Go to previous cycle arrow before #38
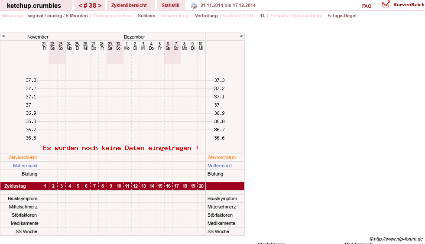The width and height of the screenshot is (425, 244). click(80, 6)
